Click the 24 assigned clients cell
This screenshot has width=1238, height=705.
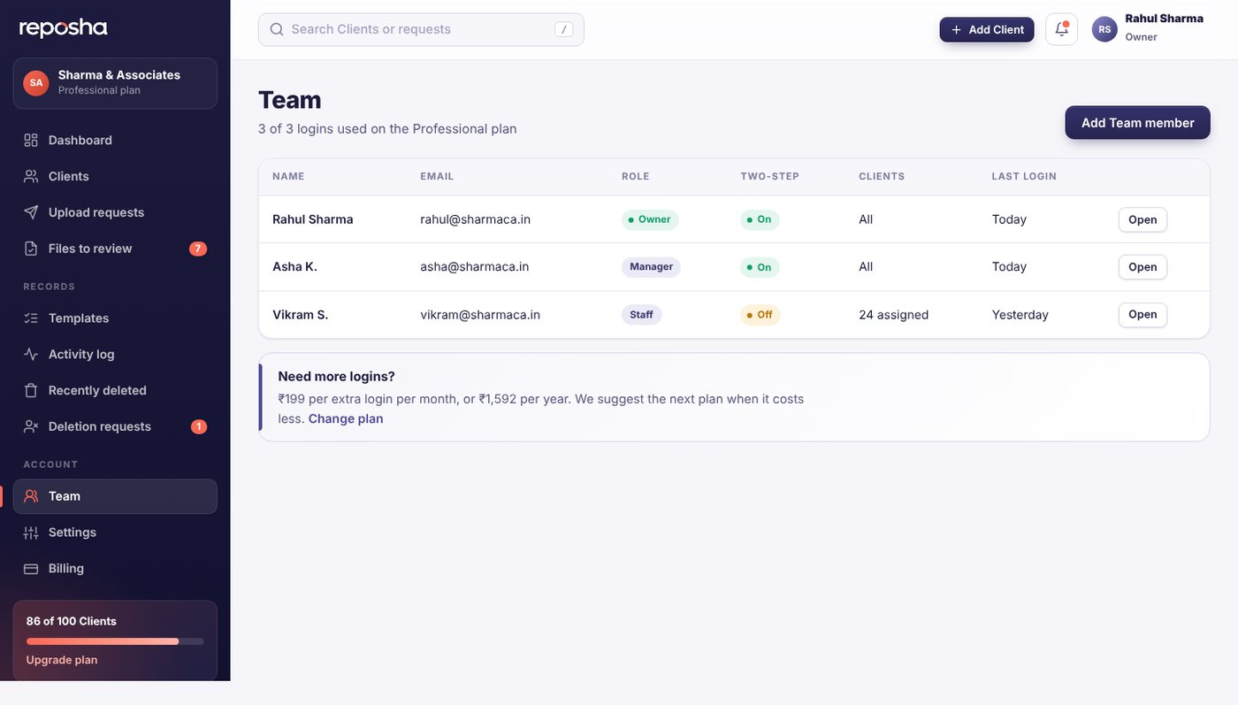tap(893, 315)
